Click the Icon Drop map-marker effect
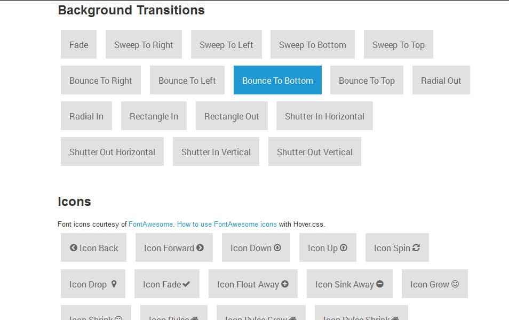Screen dimensions: 509x320 click(93, 284)
